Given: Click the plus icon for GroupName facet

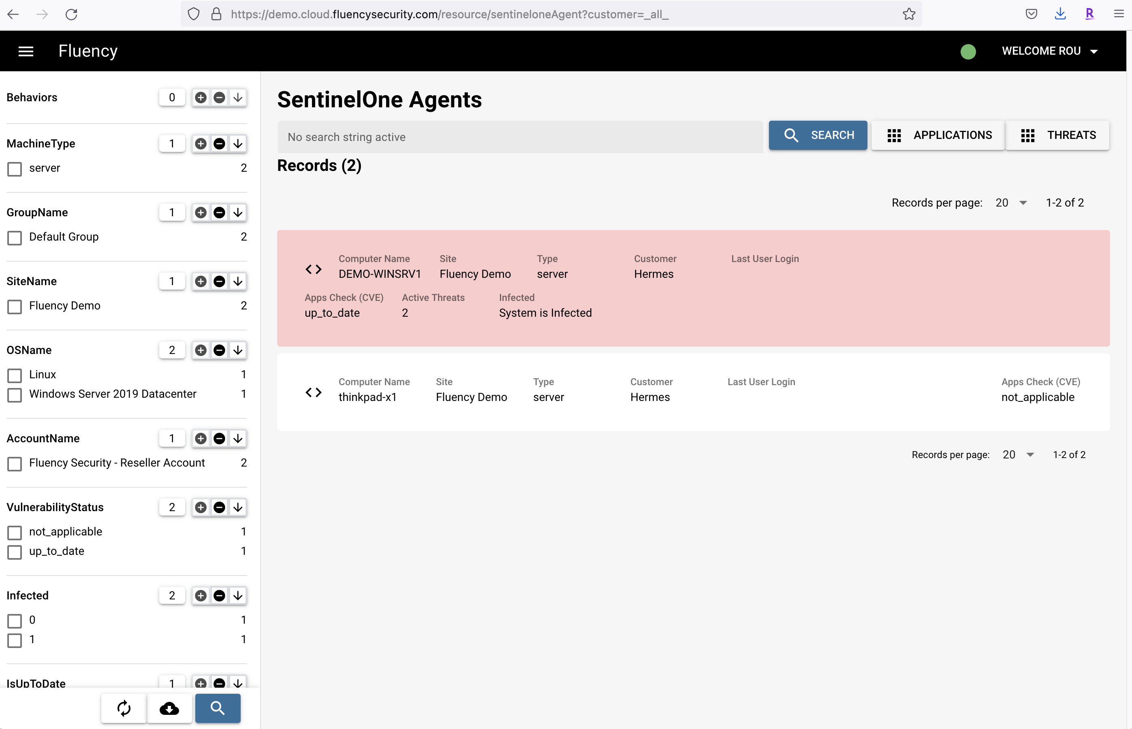Looking at the screenshot, I should (201, 213).
